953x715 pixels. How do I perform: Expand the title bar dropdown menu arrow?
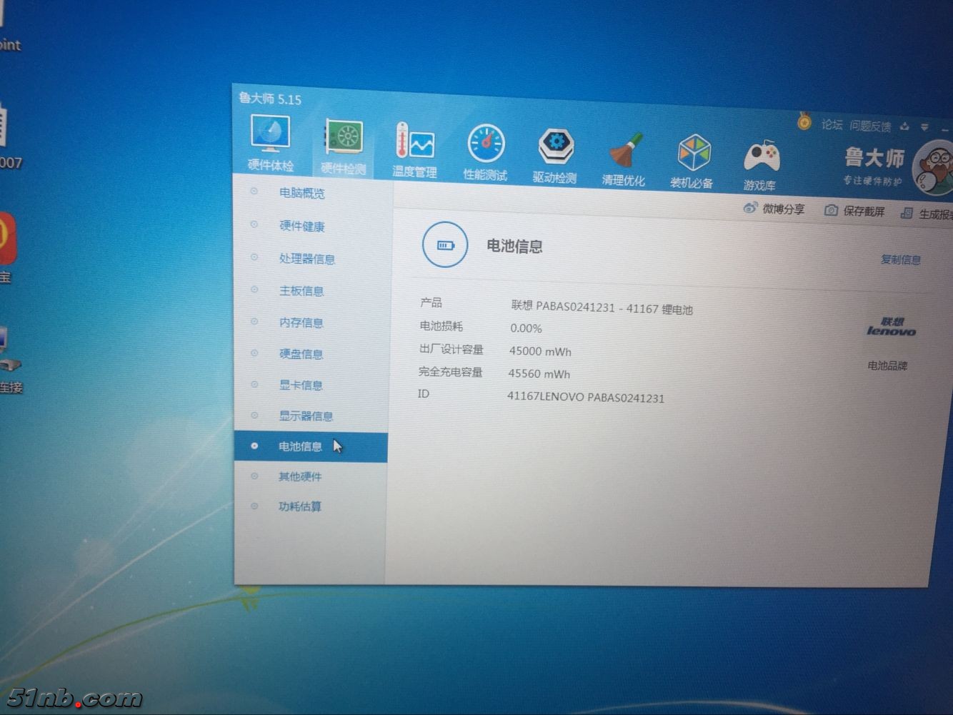tap(924, 127)
